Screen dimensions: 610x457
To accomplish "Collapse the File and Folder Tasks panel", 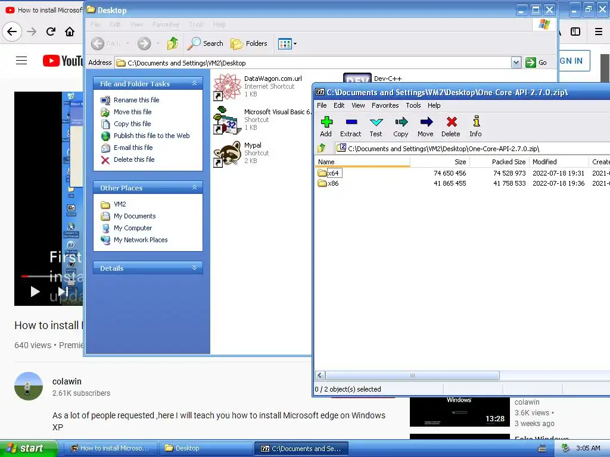I will coord(195,83).
